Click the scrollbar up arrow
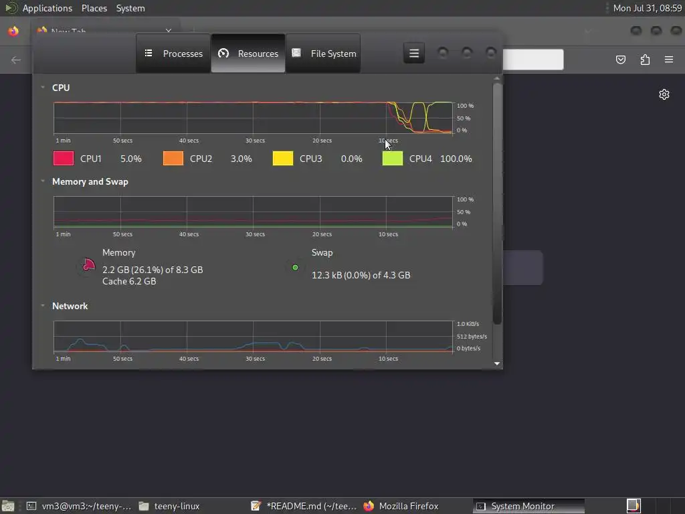685x514 pixels. click(x=497, y=79)
